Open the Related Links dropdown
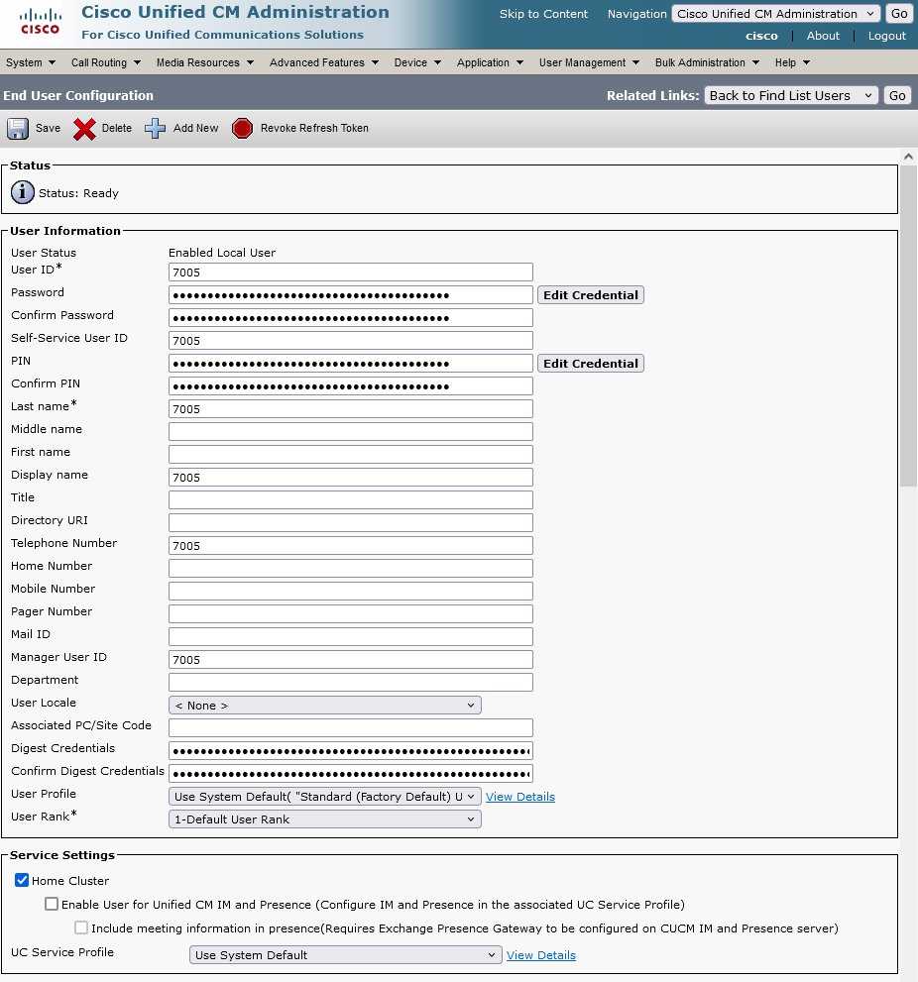 791,95
